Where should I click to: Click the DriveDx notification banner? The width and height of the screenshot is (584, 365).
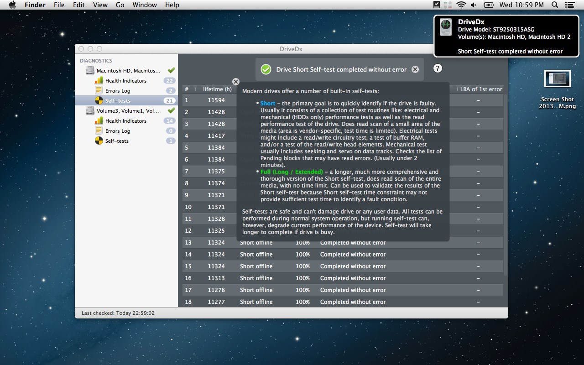[506, 36]
